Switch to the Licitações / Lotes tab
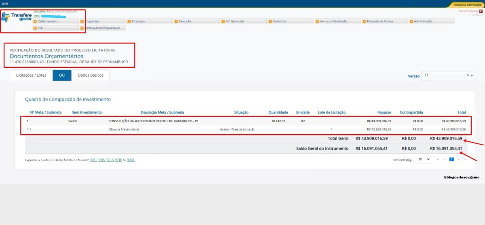 pyautogui.click(x=31, y=75)
